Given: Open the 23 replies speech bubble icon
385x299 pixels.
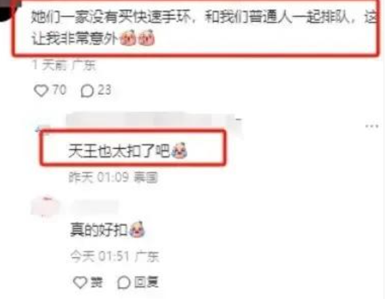Looking at the screenshot, I should 87,91.
